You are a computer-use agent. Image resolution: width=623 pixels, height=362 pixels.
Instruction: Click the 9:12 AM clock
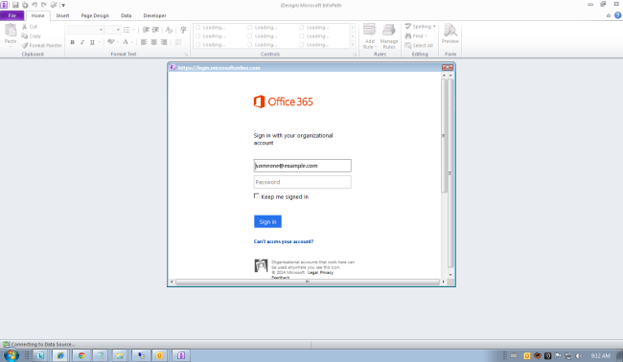click(x=600, y=355)
